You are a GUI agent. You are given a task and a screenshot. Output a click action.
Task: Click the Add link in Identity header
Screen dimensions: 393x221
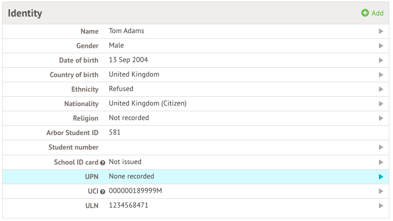(377, 13)
